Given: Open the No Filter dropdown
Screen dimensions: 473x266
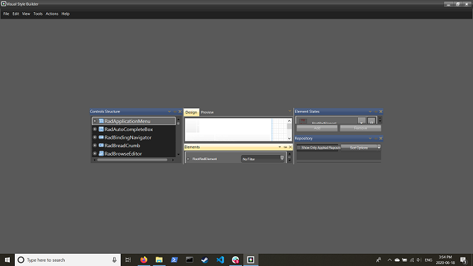Looking at the screenshot, I should pos(263,159).
